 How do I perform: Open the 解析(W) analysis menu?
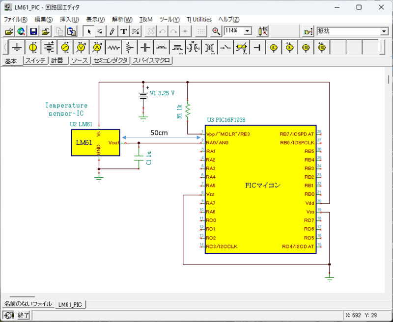(122, 20)
